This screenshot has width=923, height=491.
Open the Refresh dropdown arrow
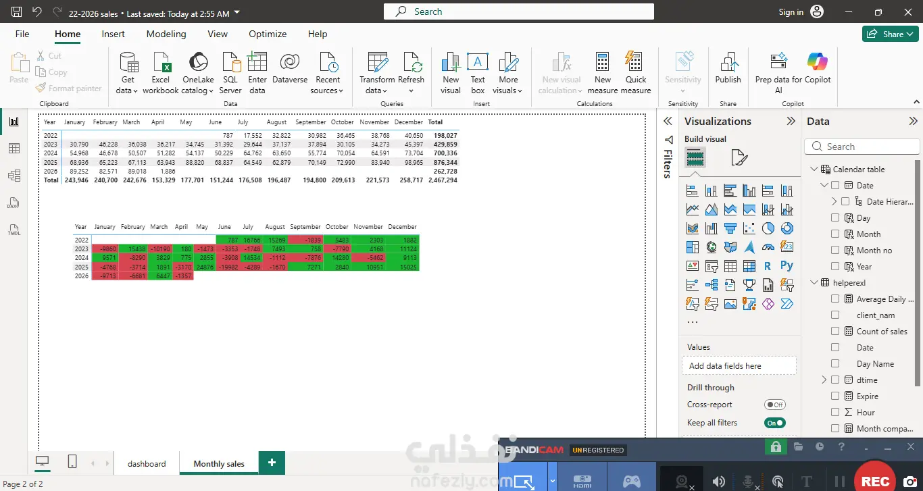pos(411,91)
